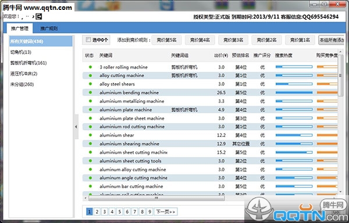Click current page 1 indicator
349x223 pixels.
89,211
